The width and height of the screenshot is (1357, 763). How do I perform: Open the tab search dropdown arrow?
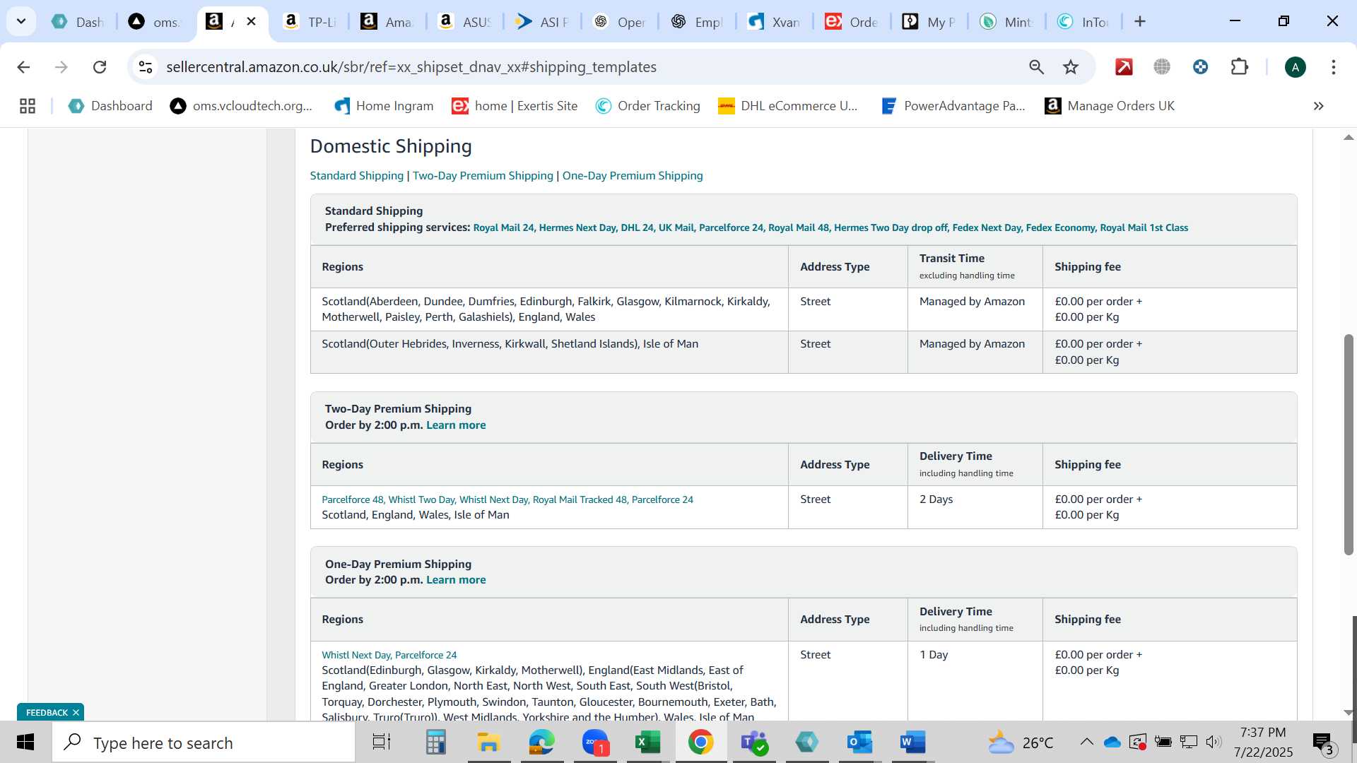point(21,21)
